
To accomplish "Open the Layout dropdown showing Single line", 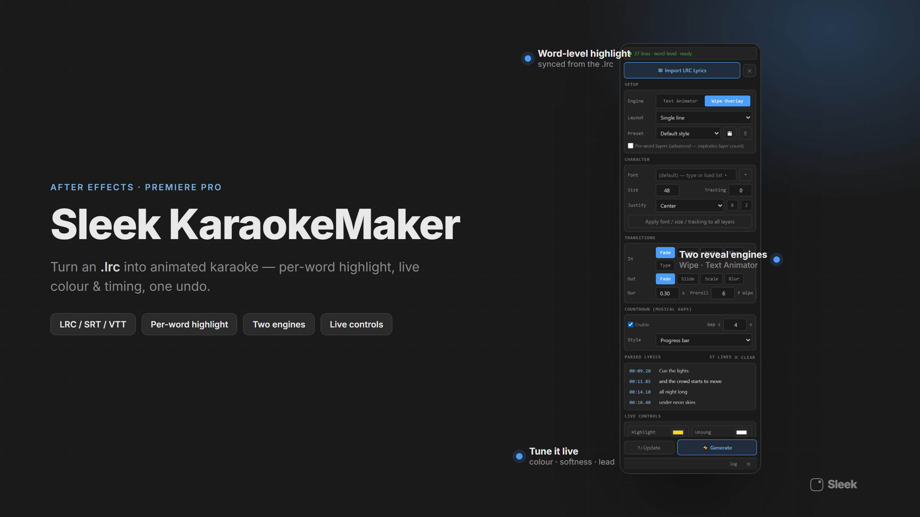I will tap(704, 118).
